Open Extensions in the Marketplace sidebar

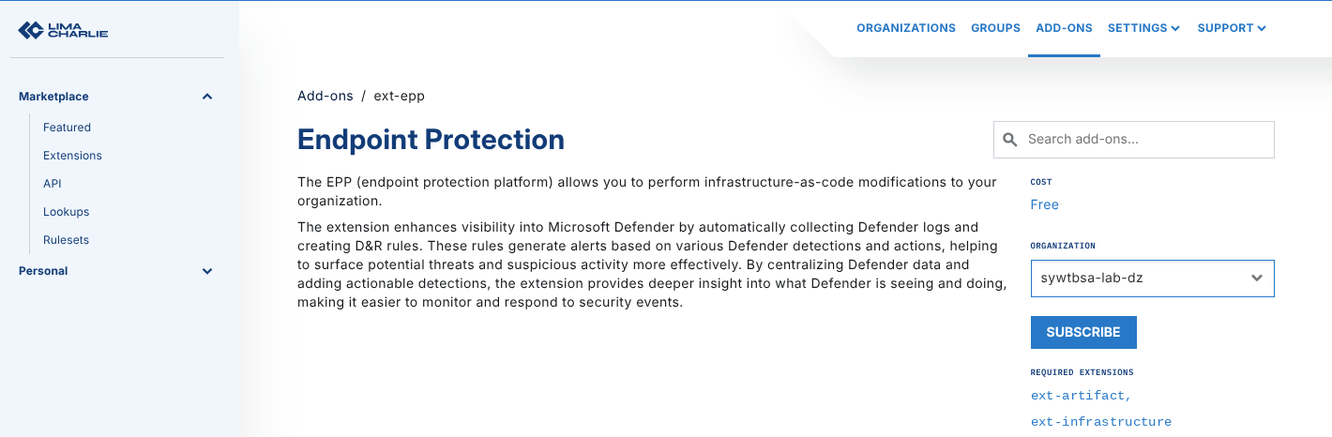72,156
